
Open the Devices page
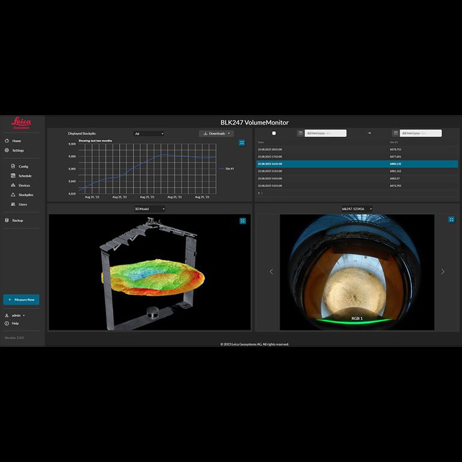tap(24, 185)
